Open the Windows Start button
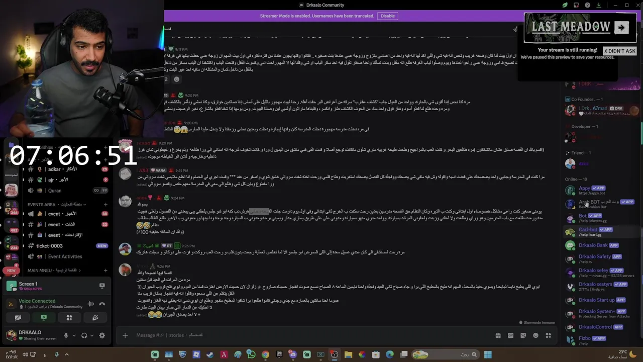Viewport: 643px width, 362px height. click(487, 355)
